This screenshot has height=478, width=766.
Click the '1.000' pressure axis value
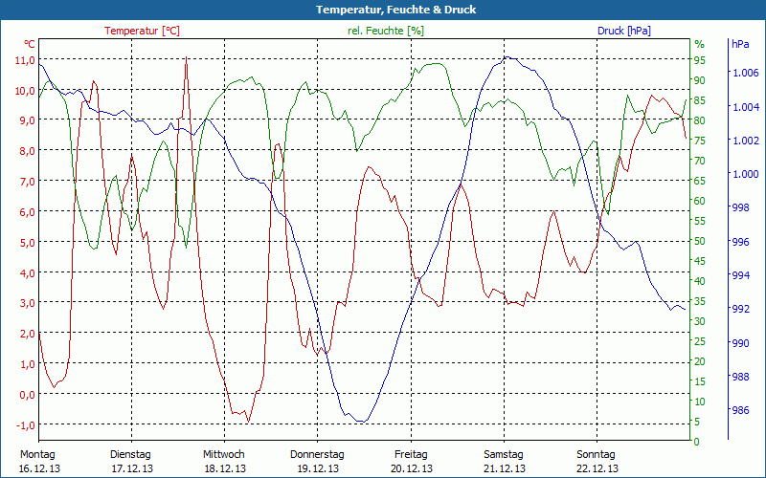point(746,174)
